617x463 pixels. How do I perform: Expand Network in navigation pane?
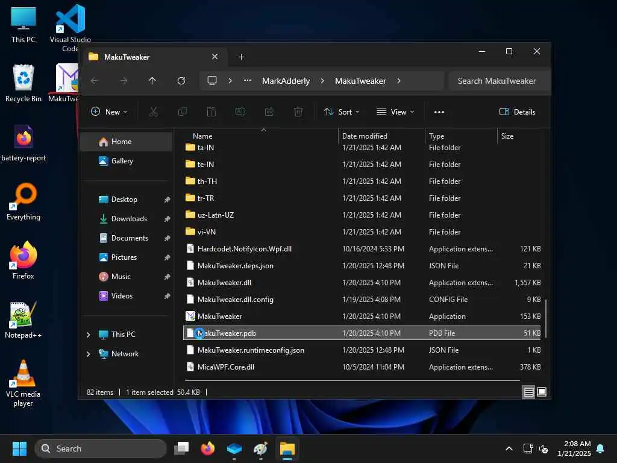[88, 353]
